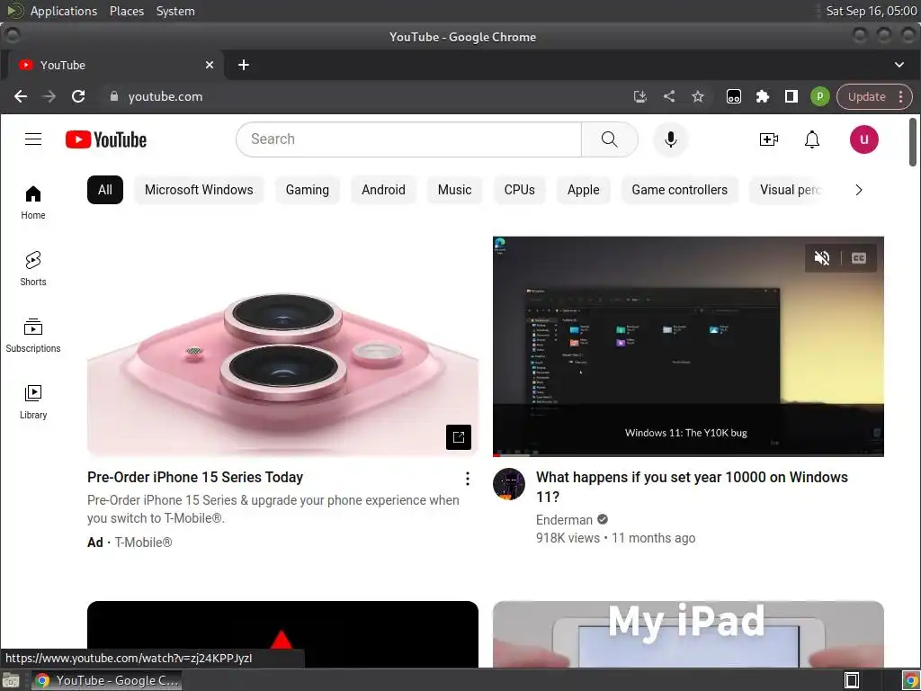This screenshot has height=691, width=921.
Task: Start voice search with microphone icon
Action: click(670, 139)
